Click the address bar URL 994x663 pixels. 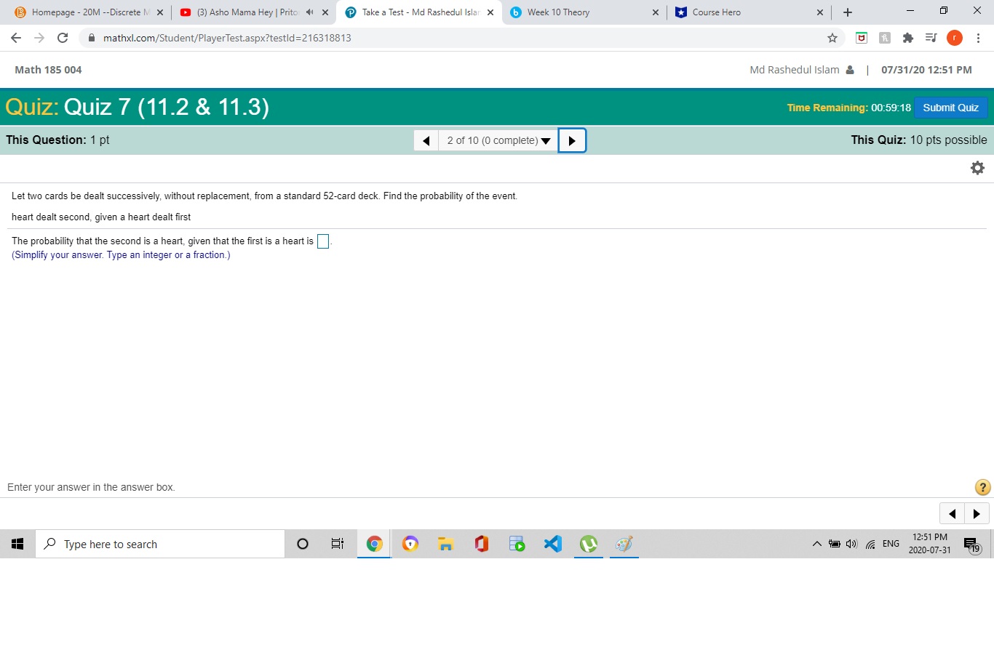tap(227, 38)
